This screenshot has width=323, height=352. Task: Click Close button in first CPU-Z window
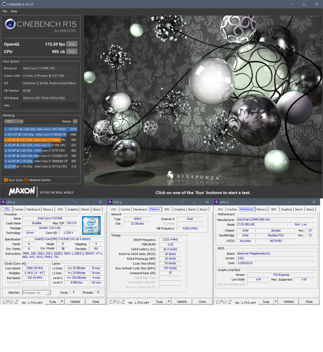pos(96,302)
